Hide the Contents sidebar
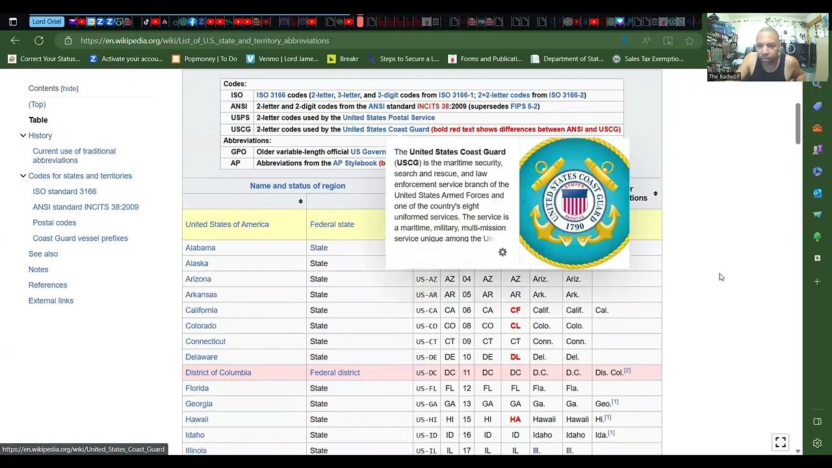The height and width of the screenshot is (468, 832). point(70,88)
